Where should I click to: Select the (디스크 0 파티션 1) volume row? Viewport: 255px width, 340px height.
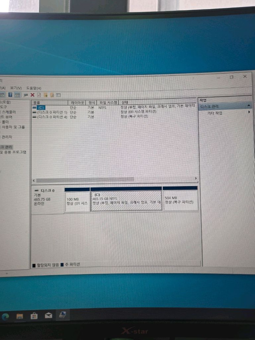tap(52, 112)
